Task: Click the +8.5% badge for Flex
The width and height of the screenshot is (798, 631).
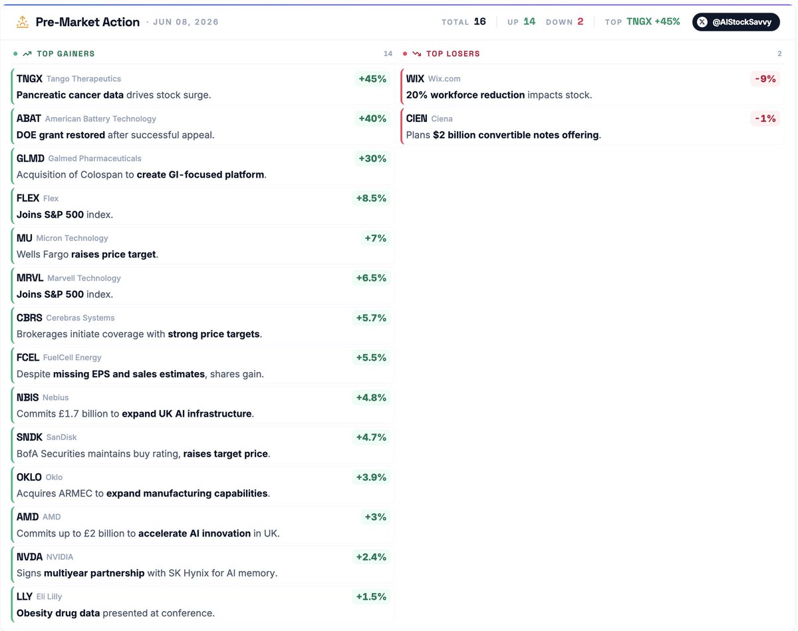Action: 371,198
